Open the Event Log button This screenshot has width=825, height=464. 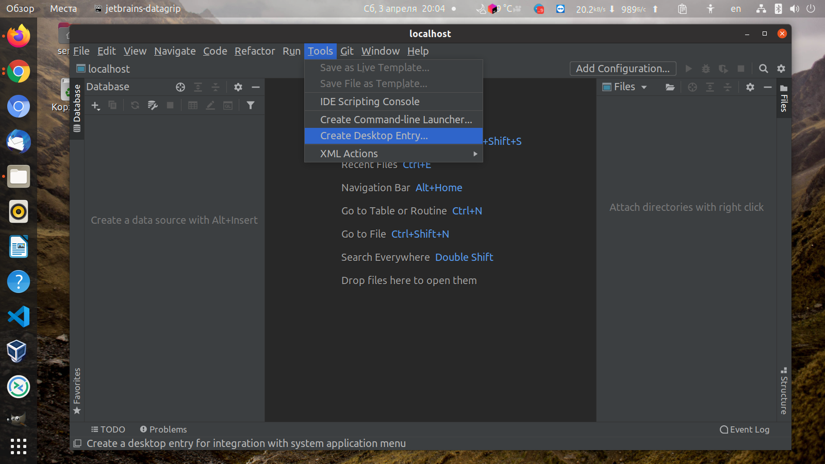(x=745, y=429)
